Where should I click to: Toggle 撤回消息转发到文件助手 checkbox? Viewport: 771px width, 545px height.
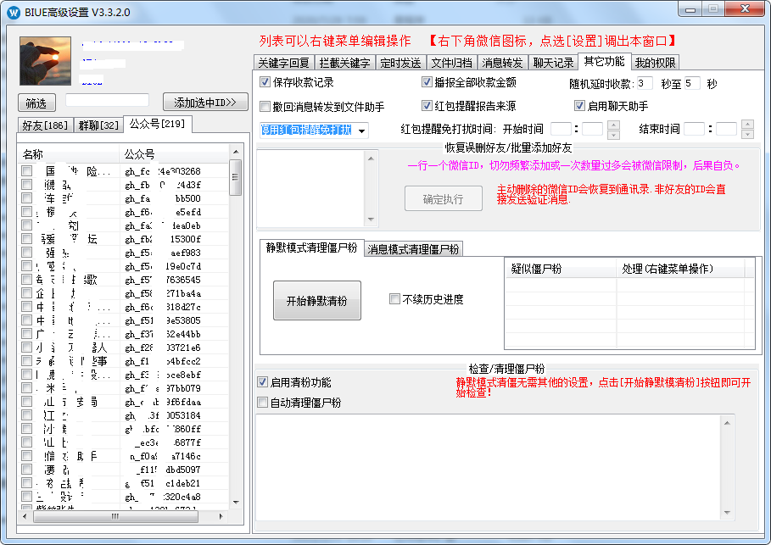click(265, 106)
